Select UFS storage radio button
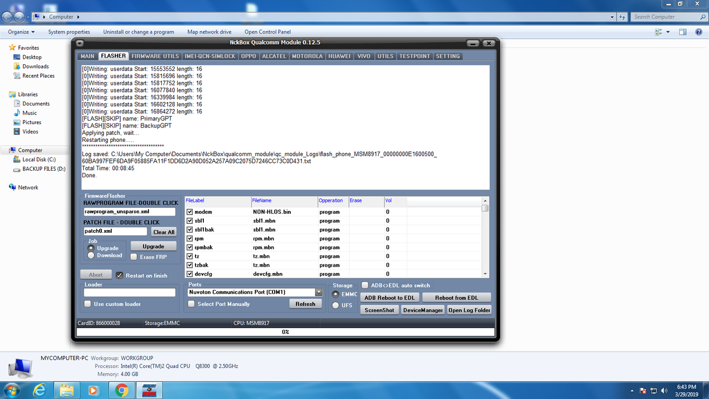Image resolution: width=709 pixels, height=399 pixels. coord(336,305)
